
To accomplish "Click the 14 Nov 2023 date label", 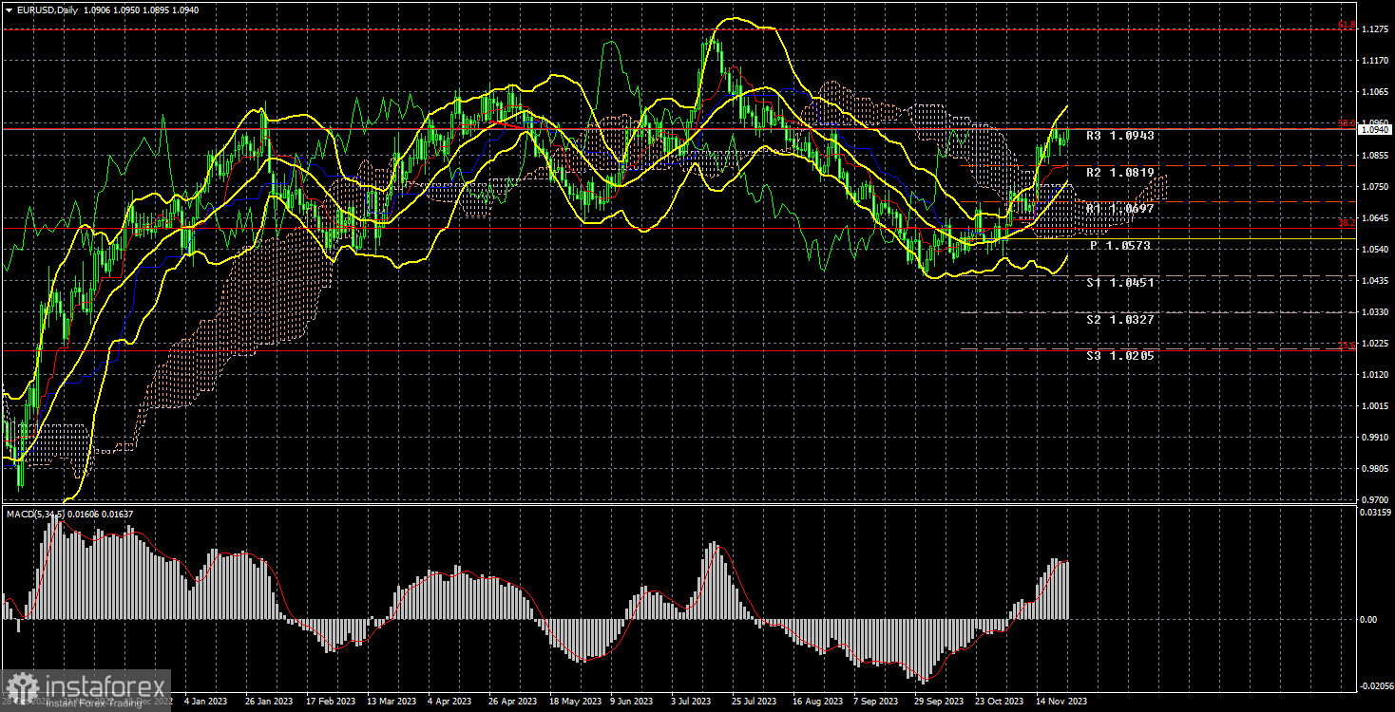I will (1061, 702).
